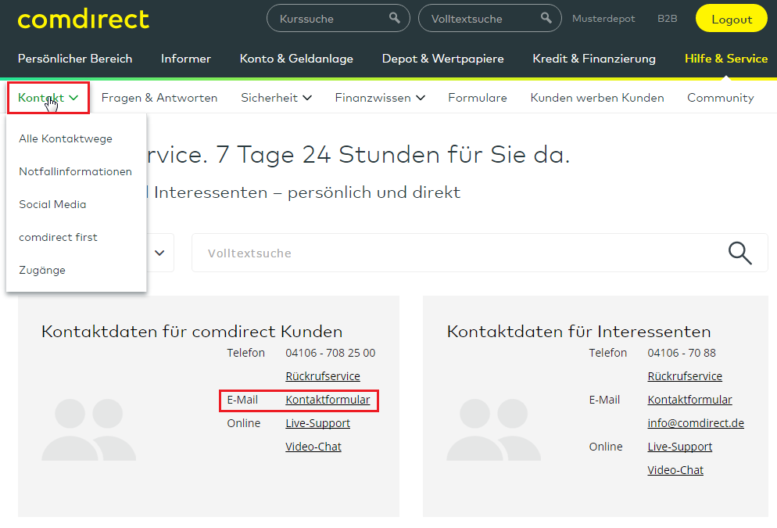
Task: Click the Volltextsuche magnifier icon in header
Action: coord(545,17)
